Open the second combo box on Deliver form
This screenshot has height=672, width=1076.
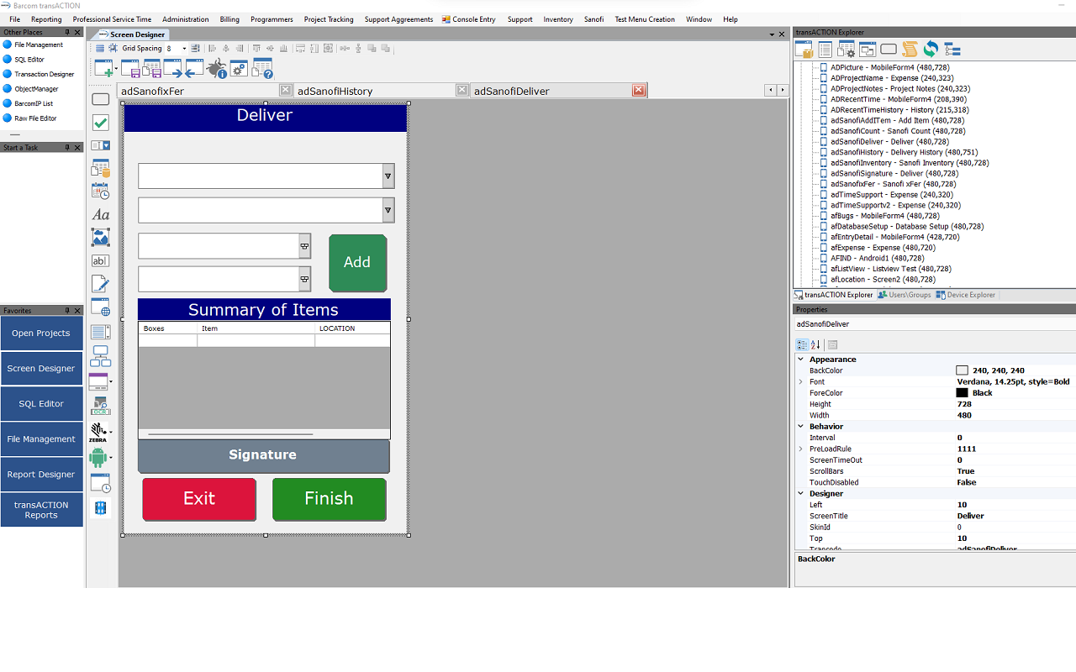click(x=388, y=210)
